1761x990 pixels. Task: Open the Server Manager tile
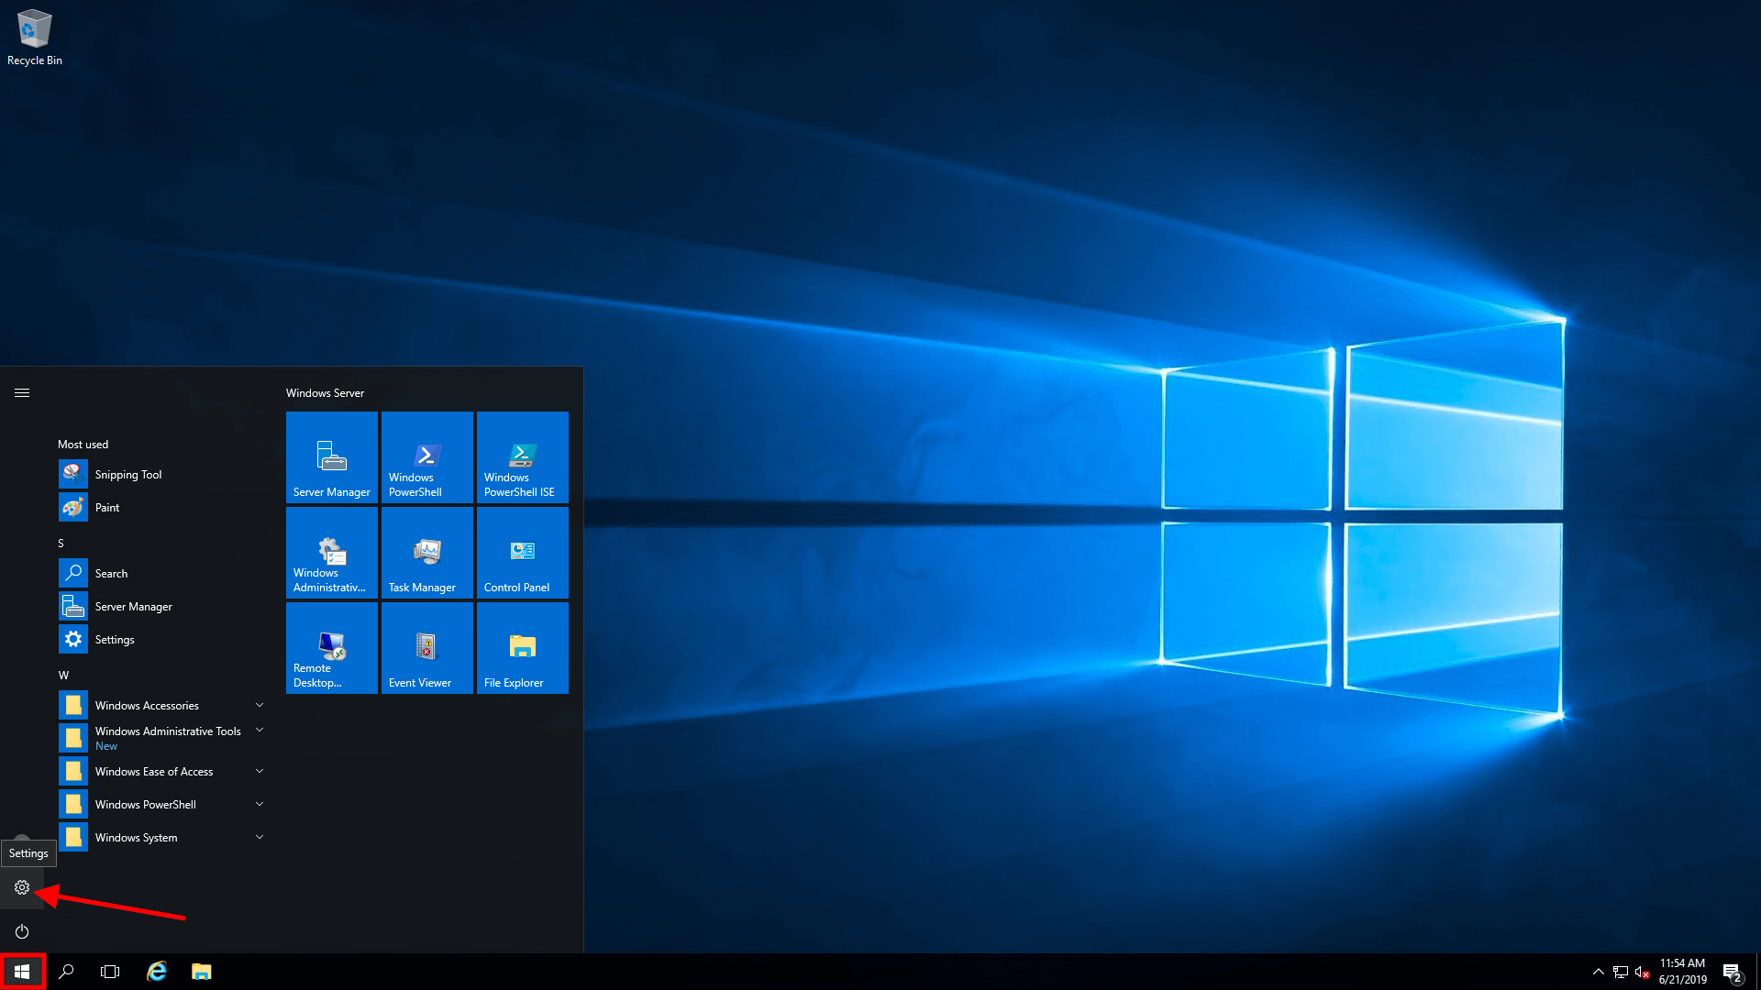click(331, 456)
